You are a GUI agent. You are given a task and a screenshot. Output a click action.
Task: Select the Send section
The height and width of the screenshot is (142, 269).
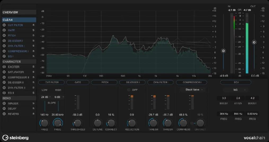[x=19, y=98]
